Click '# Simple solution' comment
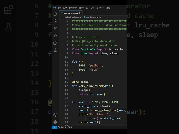This screenshot has width=179, height=134. click(86, 37)
